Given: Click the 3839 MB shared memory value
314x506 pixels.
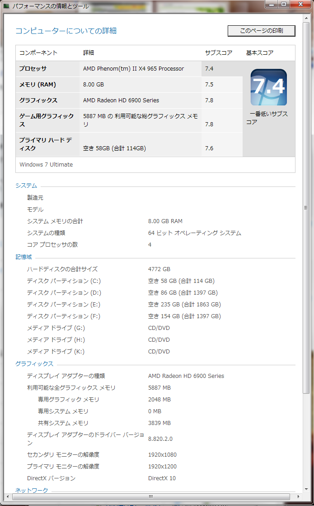Looking at the screenshot, I should pyautogui.click(x=159, y=423).
